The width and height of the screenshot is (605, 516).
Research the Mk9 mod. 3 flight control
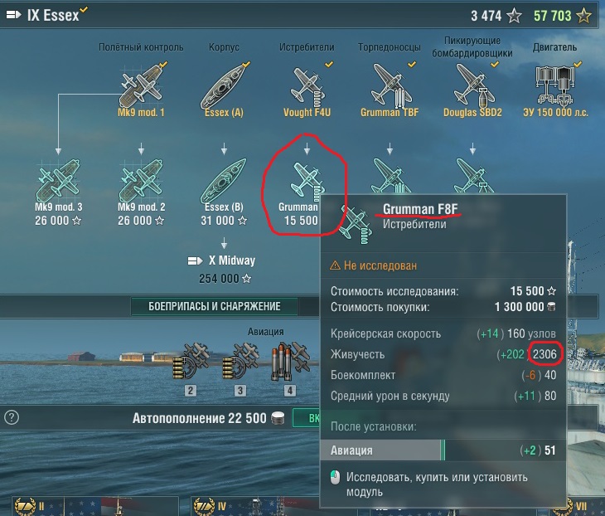tap(58, 192)
